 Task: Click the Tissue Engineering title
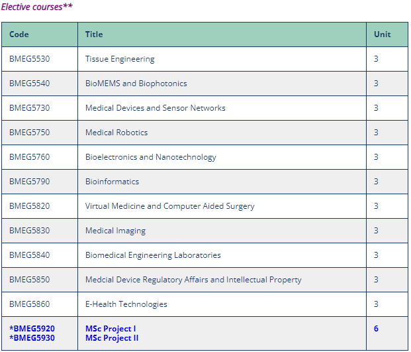(120, 59)
